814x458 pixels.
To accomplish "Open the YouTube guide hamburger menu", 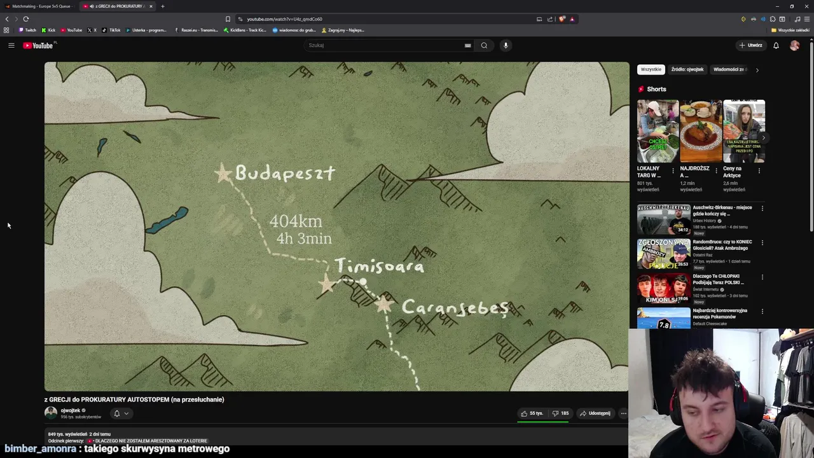I will (11, 45).
